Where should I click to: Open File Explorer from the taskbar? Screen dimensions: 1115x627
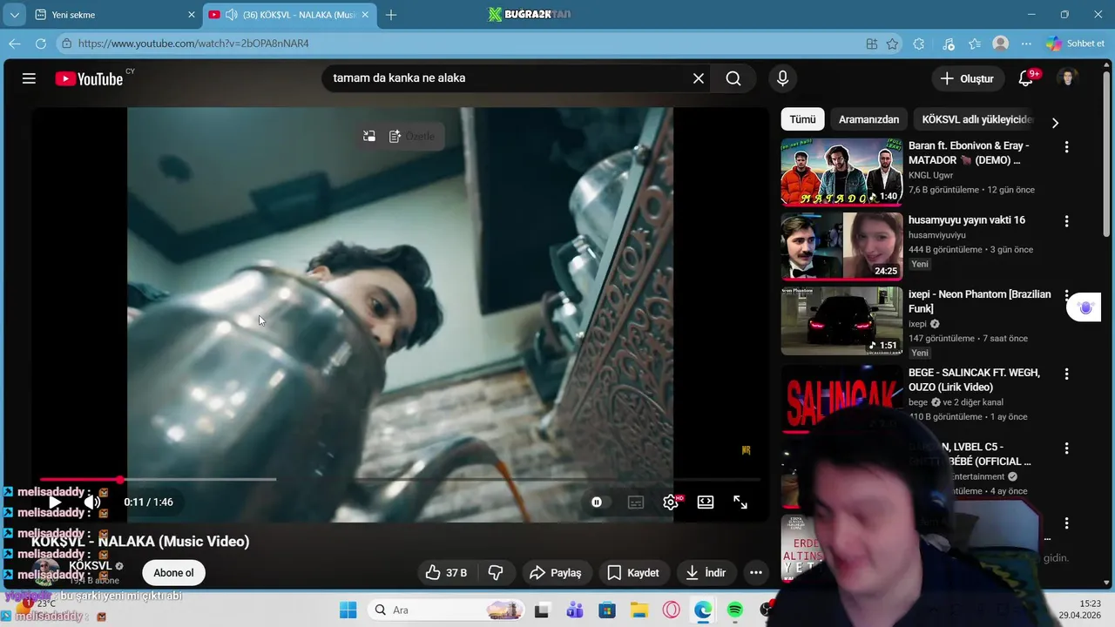coord(639,610)
